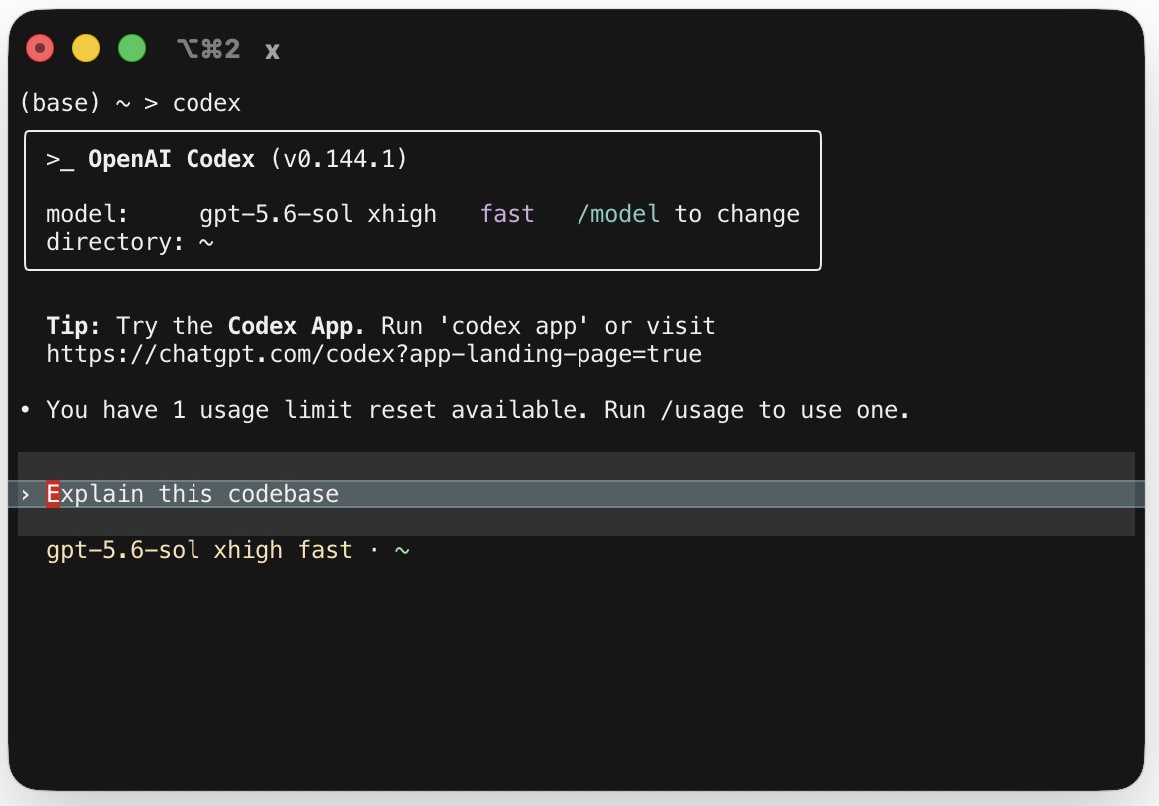Click the '/usage' command in the message
1159x806 pixels.
702,410
